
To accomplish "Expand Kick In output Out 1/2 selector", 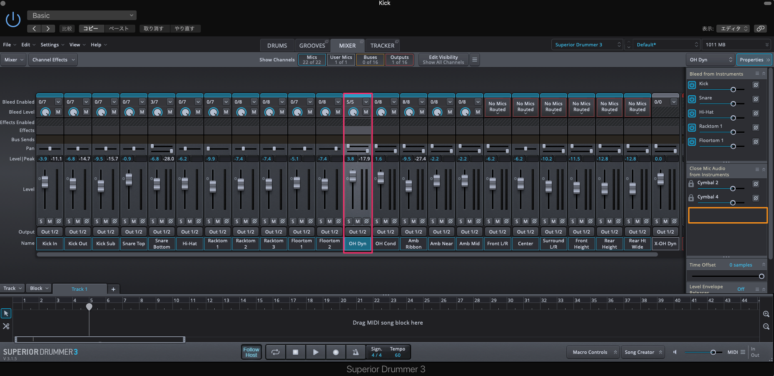I will (50, 232).
